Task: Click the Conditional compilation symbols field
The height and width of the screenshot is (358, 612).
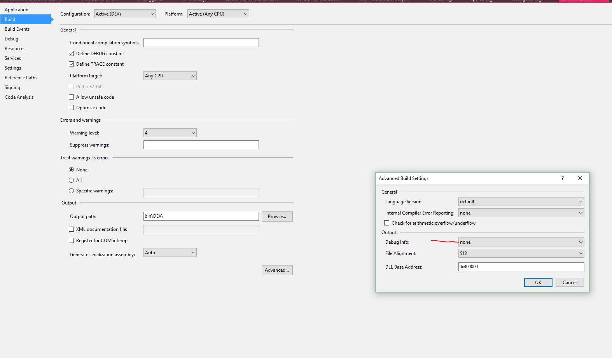Action: (201, 42)
